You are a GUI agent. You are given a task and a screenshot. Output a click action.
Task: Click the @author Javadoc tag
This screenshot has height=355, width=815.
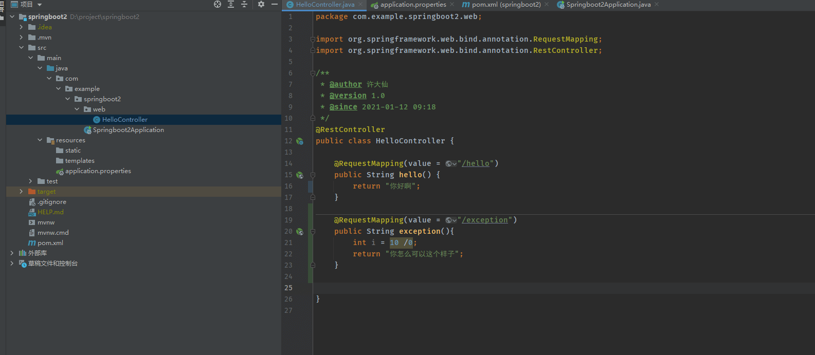(346, 84)
